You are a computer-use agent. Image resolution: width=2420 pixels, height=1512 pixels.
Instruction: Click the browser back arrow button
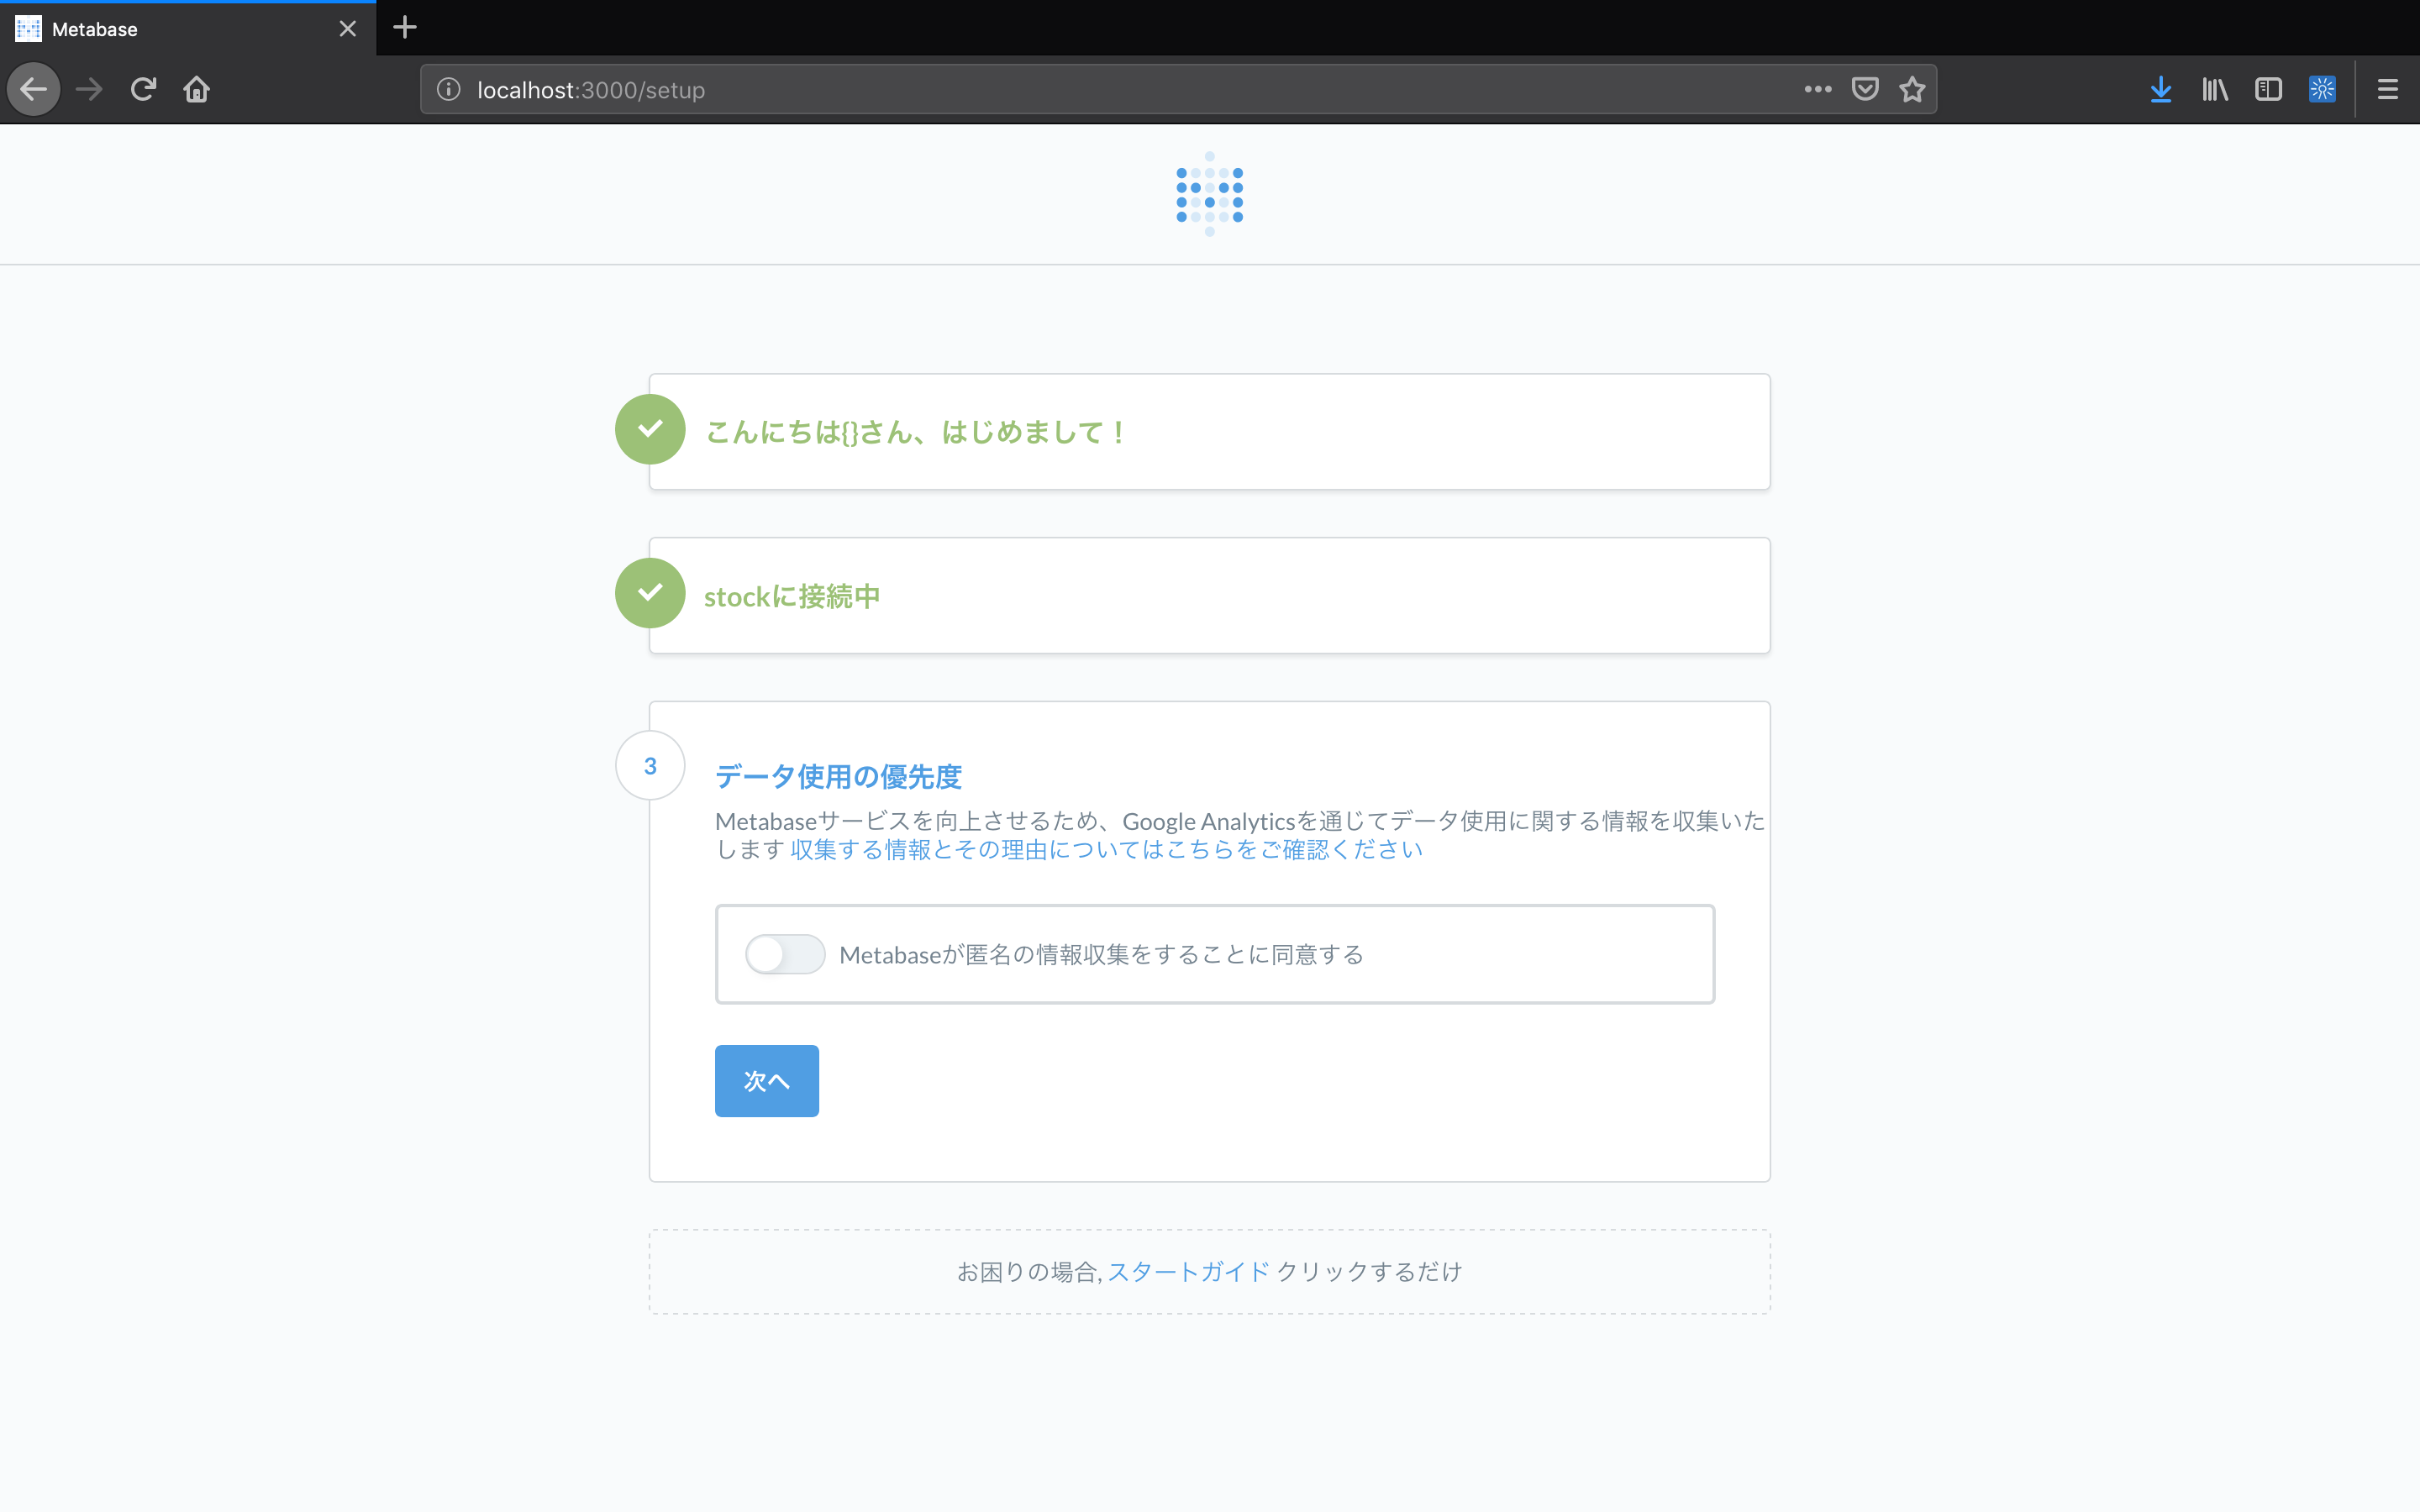pyautogui.click(x=34, y=90)
